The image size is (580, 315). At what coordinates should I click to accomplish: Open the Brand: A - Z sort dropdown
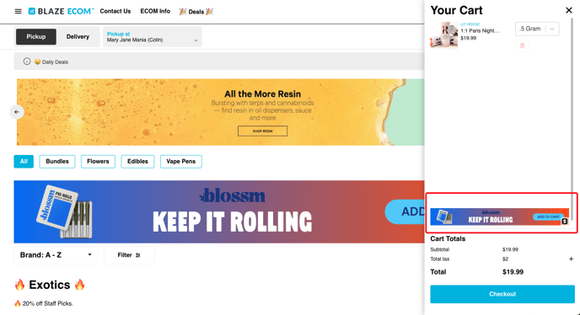[56, 255]
